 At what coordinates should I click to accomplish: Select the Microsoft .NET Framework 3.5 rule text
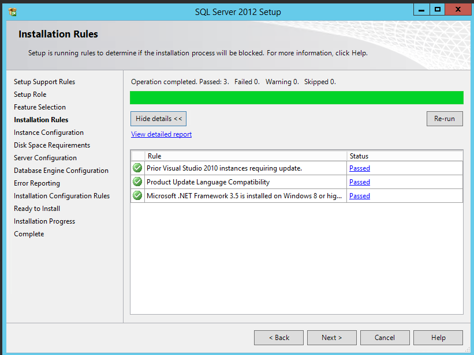244,196
